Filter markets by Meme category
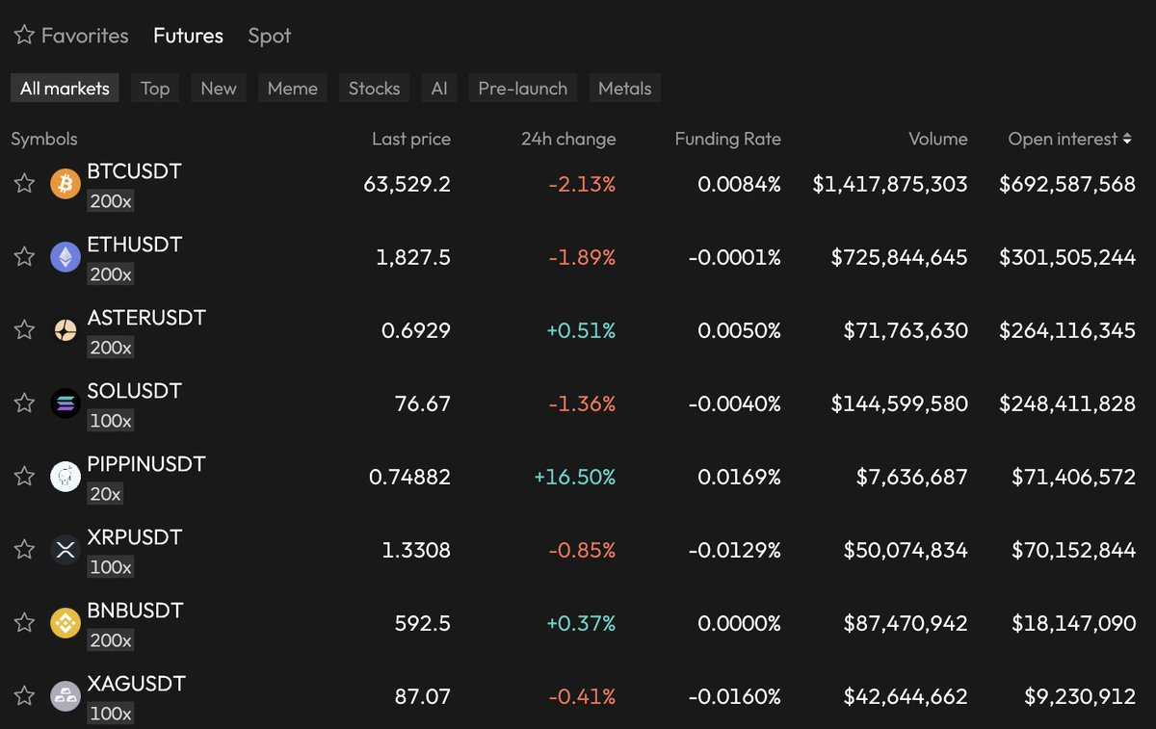1156x729 pixels. (292, 89)
